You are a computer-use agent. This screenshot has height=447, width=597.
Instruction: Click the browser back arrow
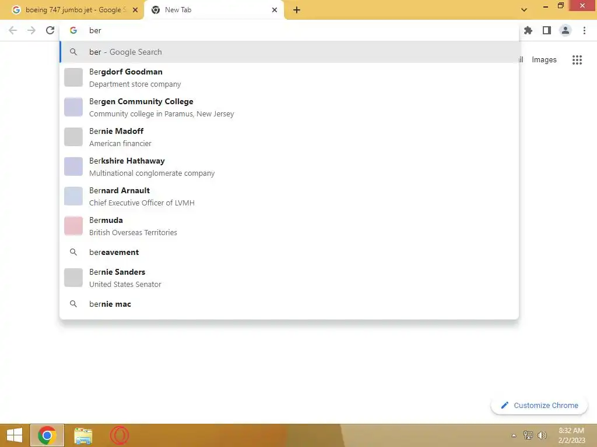pos(13,30)
